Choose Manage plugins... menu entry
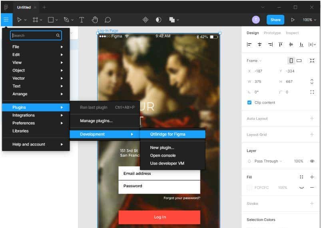 (105, 121)
